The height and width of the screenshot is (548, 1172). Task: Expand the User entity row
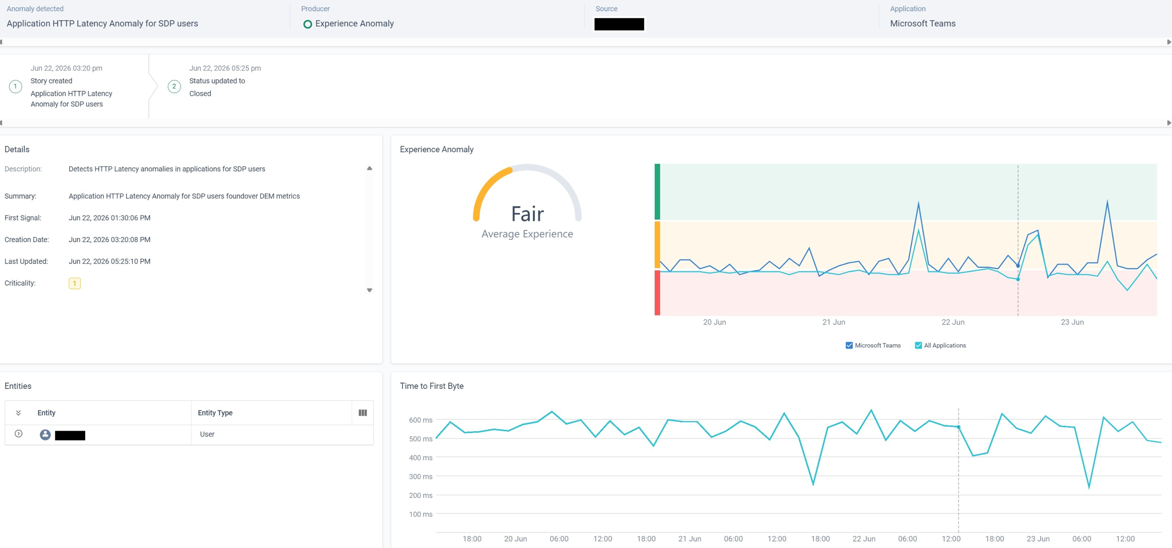[x=18, y=434]
